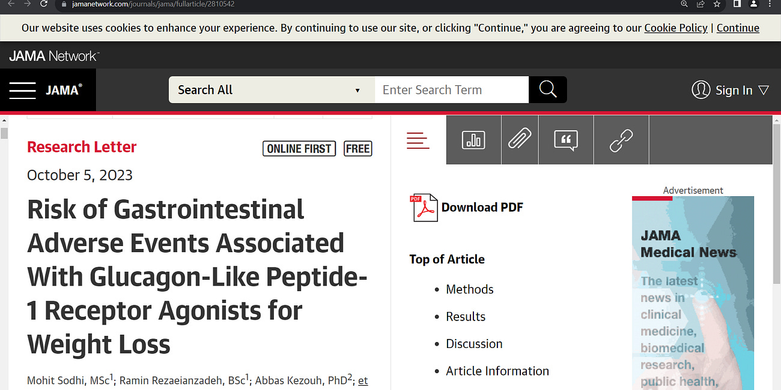Jump to Methods section

[470, 289]
